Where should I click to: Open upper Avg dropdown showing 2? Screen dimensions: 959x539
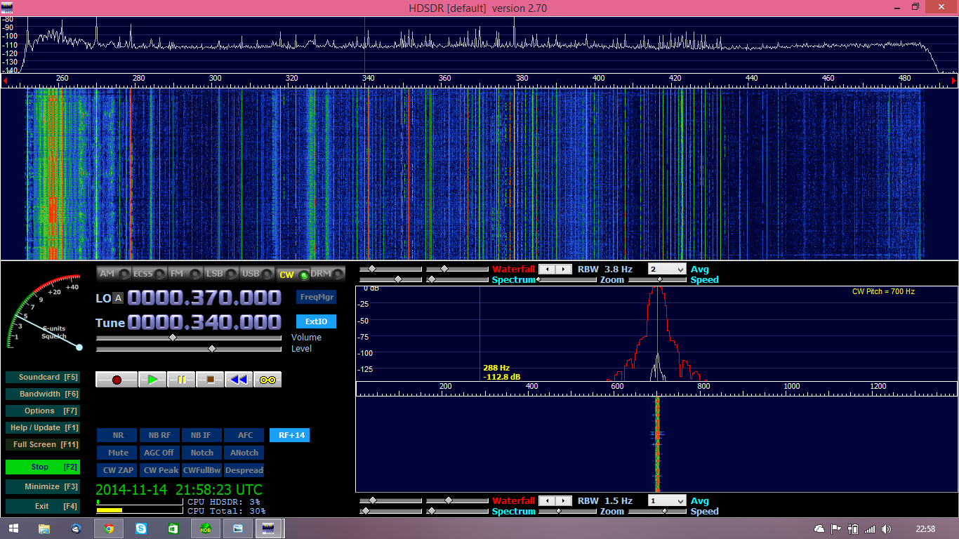click(x=667, y=269)
